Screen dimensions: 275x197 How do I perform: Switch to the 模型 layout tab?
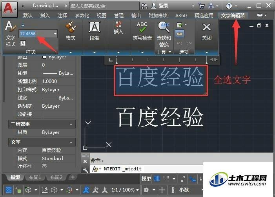(15, 177)
